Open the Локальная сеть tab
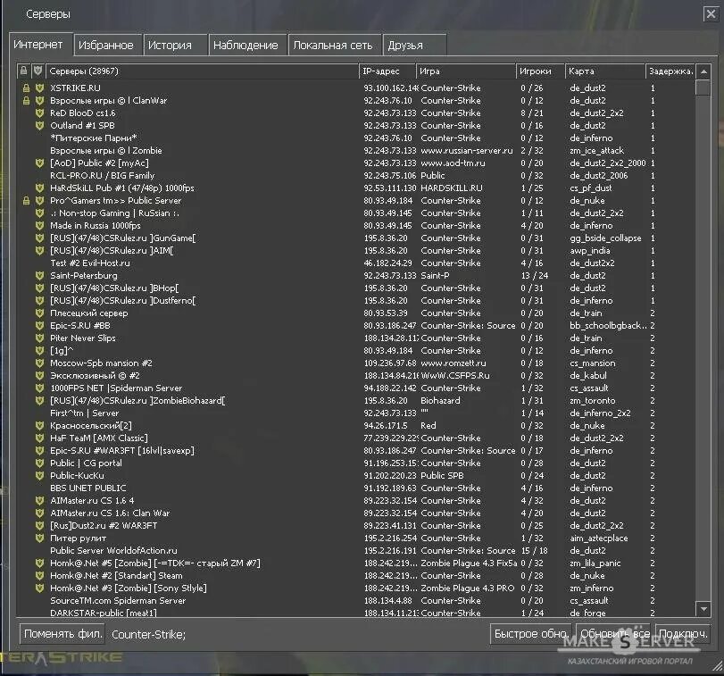This screenshot has width=724, height=676. point(334,46)
